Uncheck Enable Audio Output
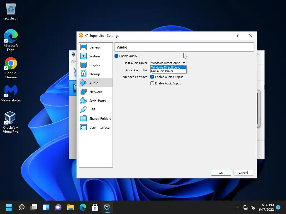 click(x=152, y=77)
